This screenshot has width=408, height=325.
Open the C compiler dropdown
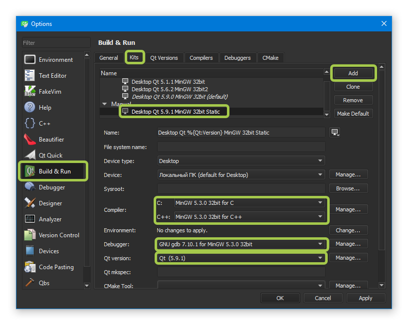click(x=249, y=203)
